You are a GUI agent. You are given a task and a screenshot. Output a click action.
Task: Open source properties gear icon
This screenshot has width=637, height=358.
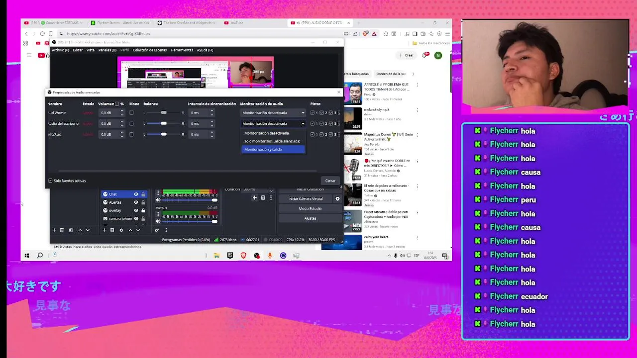121,230
